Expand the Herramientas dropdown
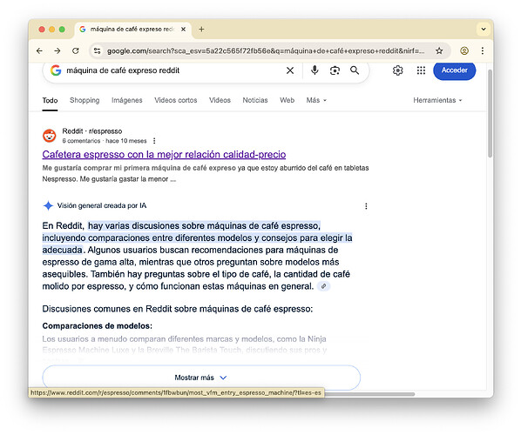The height and width of the screenshot is (435, 521). 437,100
